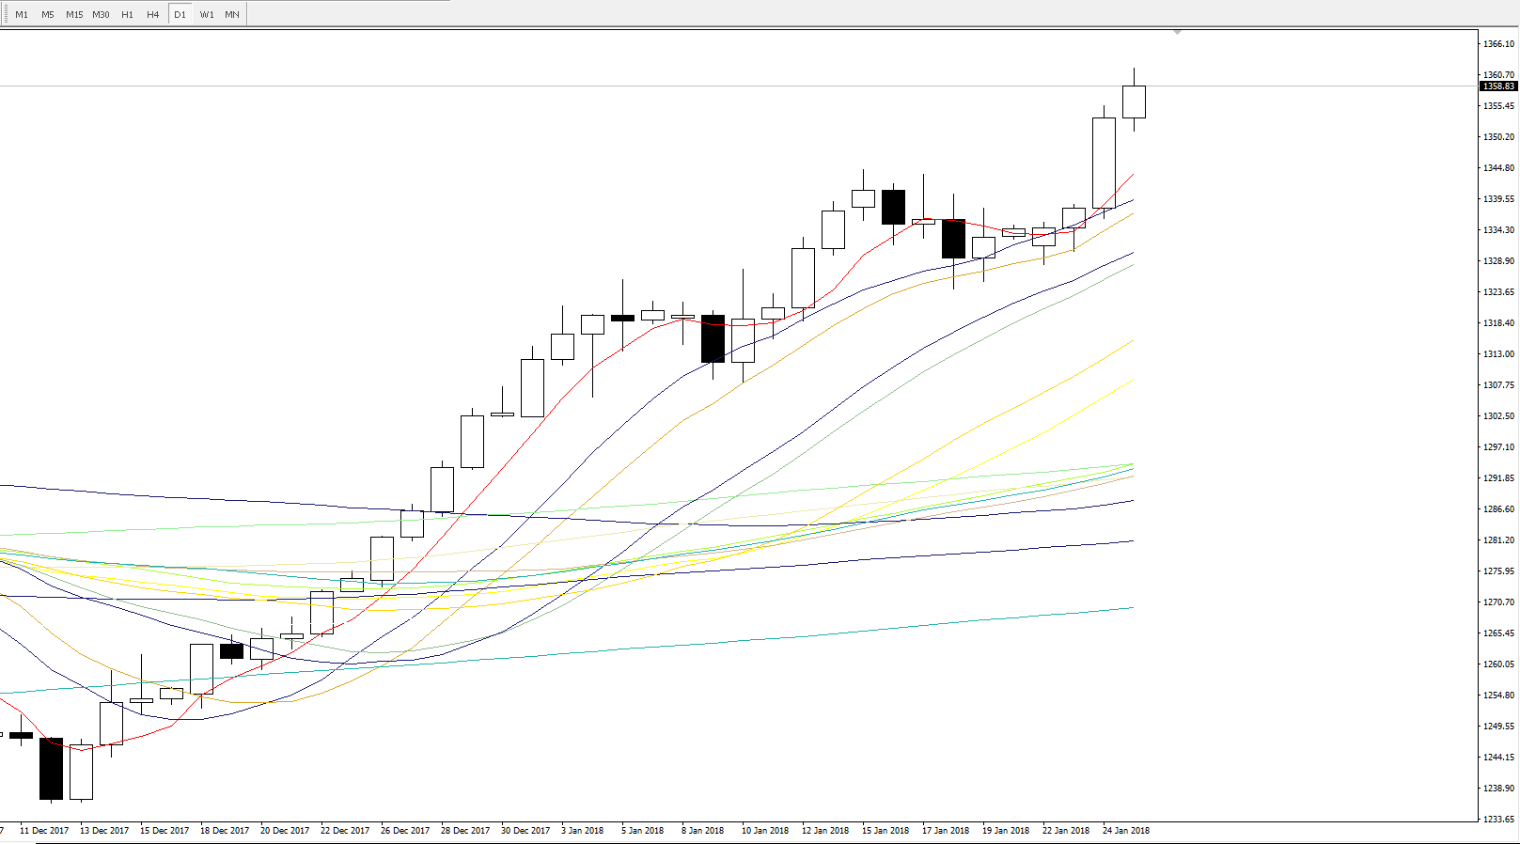
Task: Switch chart to M1 timeframe
Action: point(22,14)
